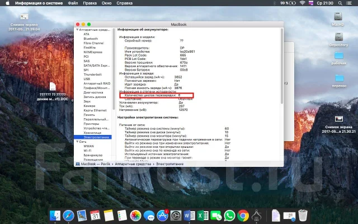Select the рабочая folder on desktop
The width and height of the screenshot is (358, 224).
(x=339, y=58)
